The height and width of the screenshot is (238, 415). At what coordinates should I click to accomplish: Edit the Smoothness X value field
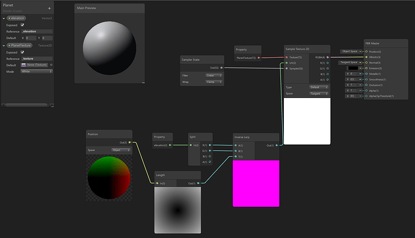[x=354, y=79]
